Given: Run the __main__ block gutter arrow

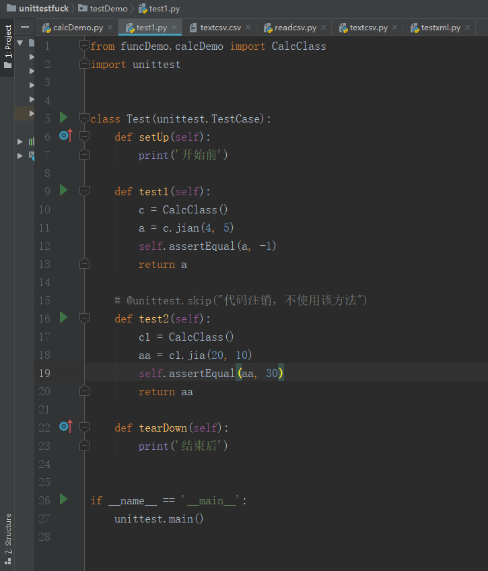Looking at the screenshot, I should (64, 499).
